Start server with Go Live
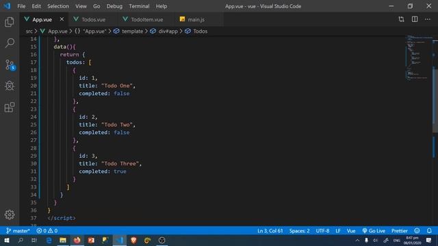This screenshot has width=438, height=246. click(374, 231)
